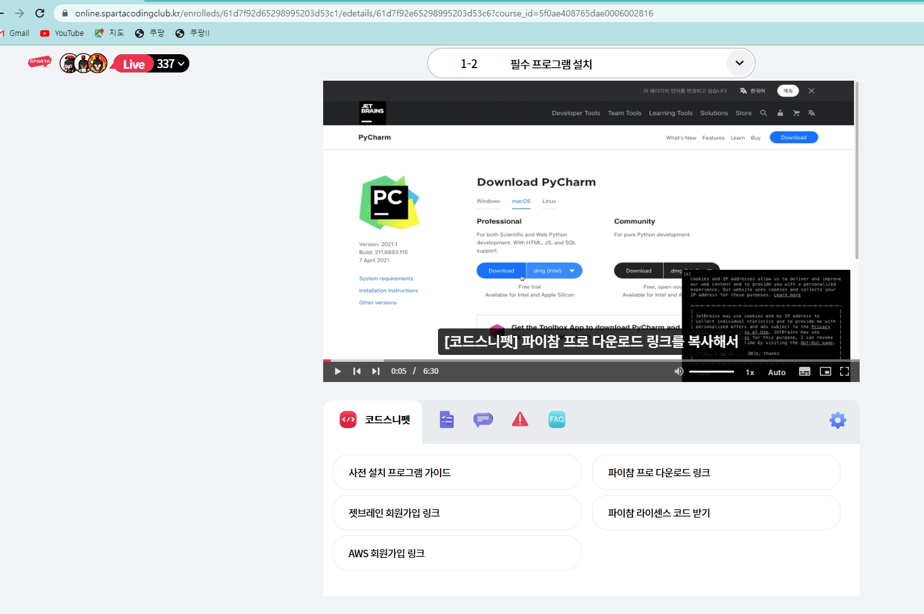The width and height of the screenshot is (924, 614).
Task: Open the checklist notes tab icon
Action: click(447, 420)
